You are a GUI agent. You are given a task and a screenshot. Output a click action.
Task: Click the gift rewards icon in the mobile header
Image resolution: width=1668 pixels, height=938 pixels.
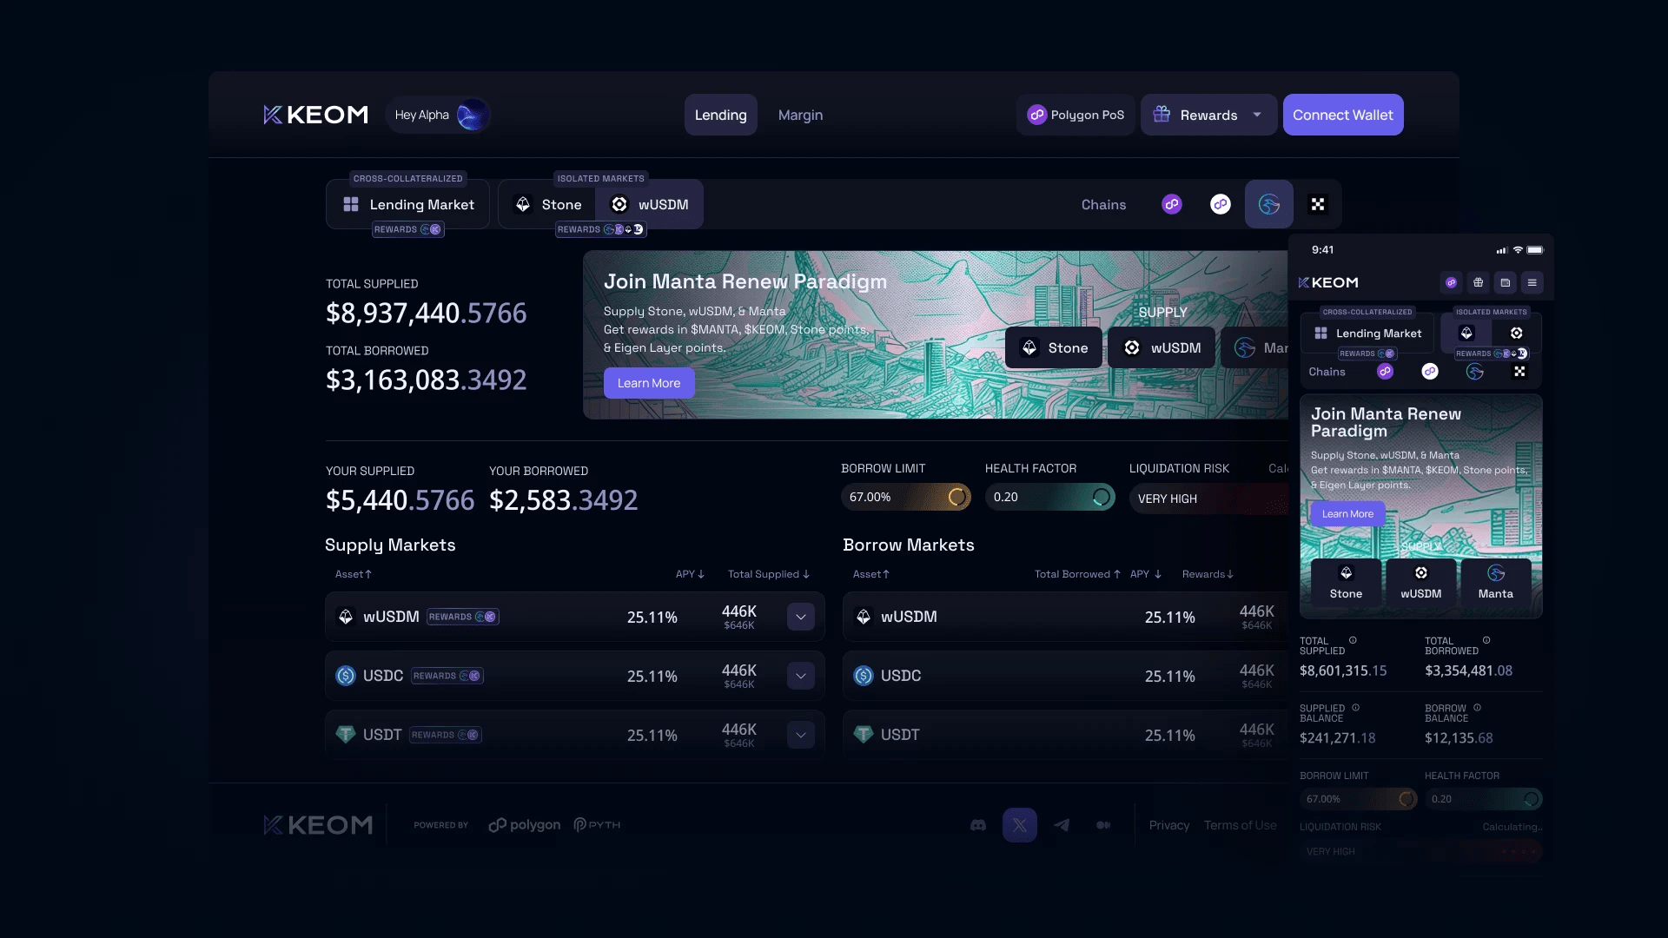(1479, 282)
